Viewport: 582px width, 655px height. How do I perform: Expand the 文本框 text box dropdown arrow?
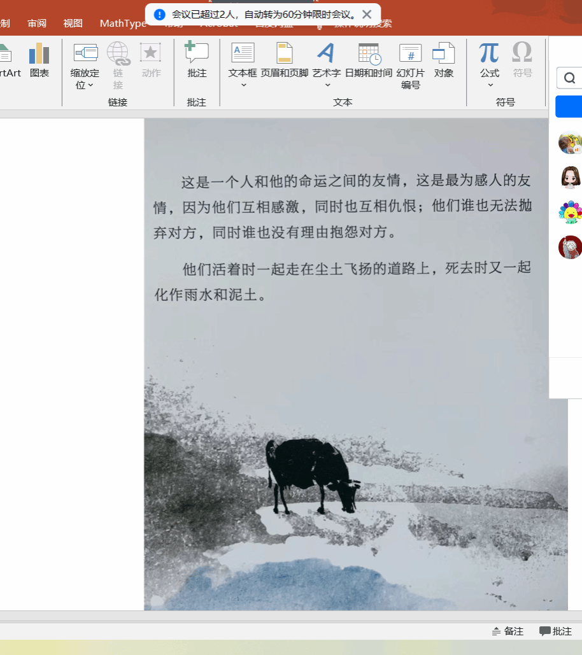243,85
